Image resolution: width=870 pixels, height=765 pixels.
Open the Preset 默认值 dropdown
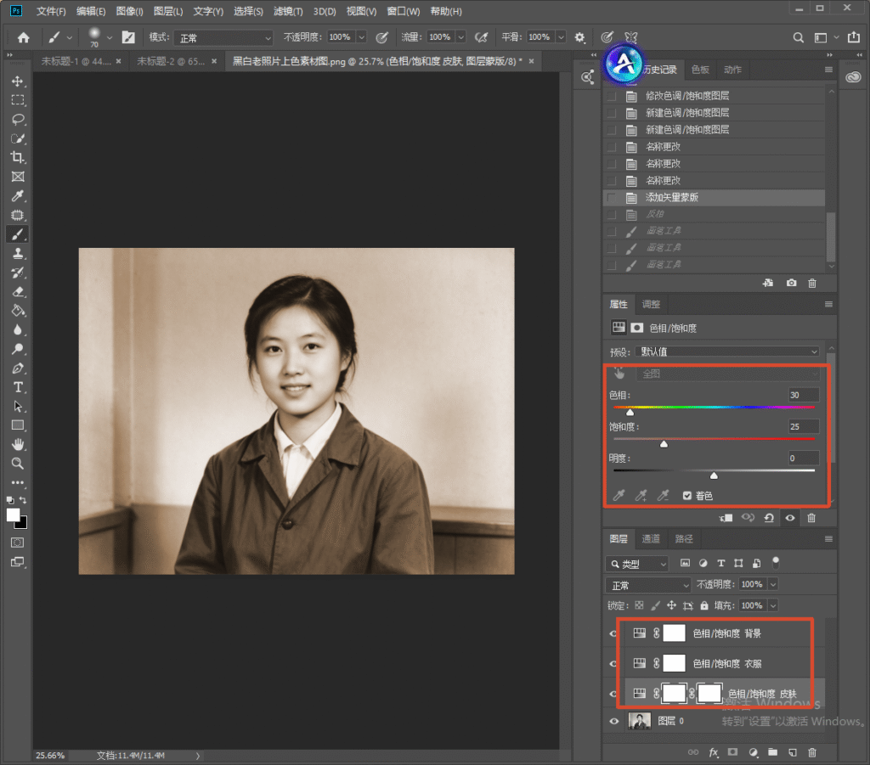click(727, 352)
